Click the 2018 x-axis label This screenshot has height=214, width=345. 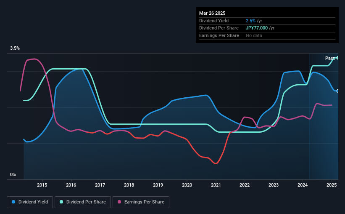tap(129, 185)
